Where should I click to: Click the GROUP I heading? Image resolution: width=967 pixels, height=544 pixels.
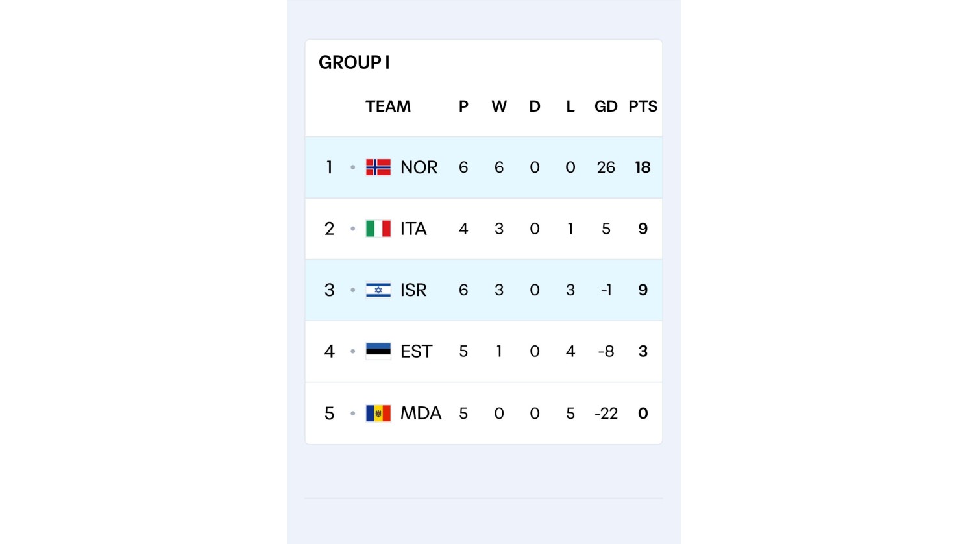(354, 62)
